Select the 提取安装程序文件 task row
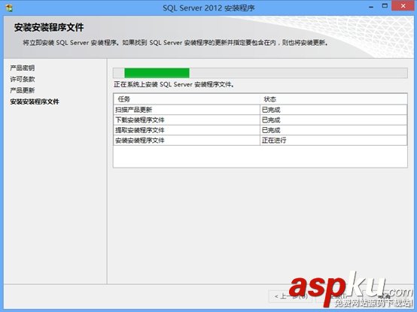The width and height of the screenshot is (417, 312). click(260, 130)
